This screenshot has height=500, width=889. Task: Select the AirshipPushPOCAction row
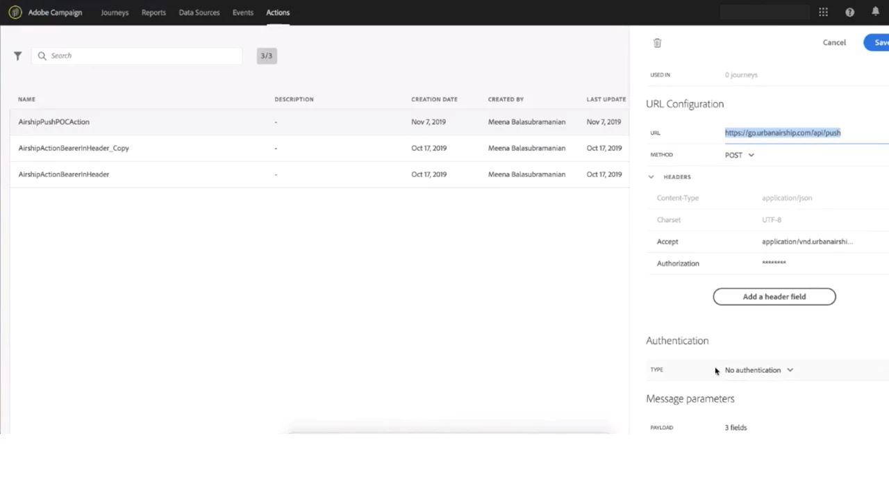319,122
